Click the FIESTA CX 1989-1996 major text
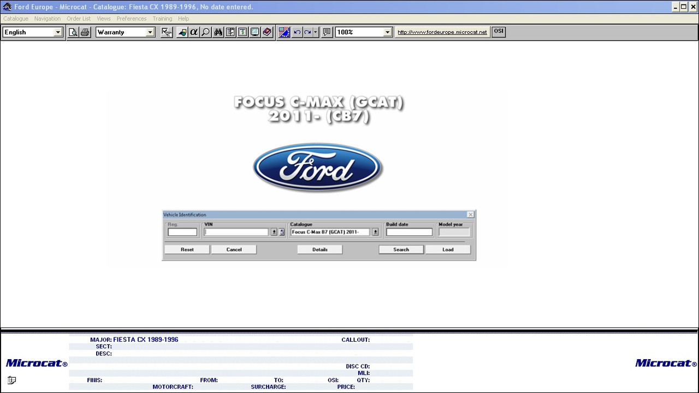Image resolution: width=699 pixels, height=393 pixels. point(146,340)
